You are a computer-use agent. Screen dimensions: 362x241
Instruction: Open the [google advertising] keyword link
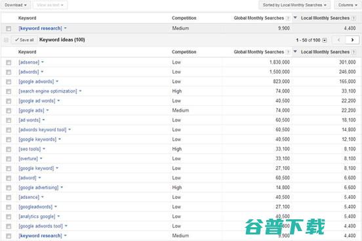click(x=38, y=187)
